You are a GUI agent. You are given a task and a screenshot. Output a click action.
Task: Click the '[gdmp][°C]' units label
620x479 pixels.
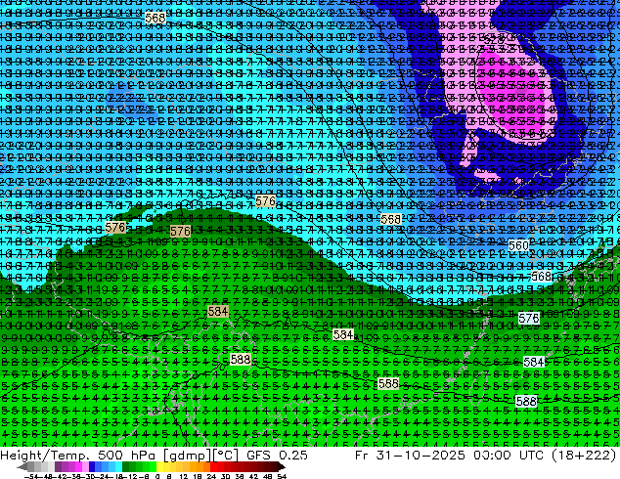pyautogui.click(x=201, y=456)
